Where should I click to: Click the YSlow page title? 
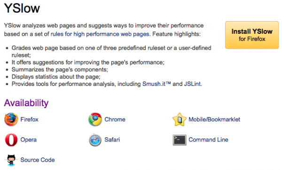(22, 8)
